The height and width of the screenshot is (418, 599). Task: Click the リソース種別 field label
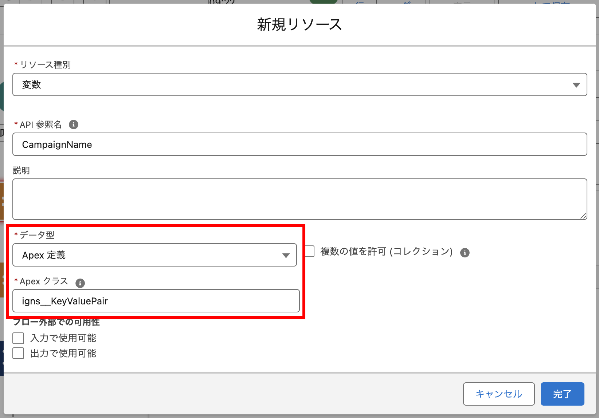(x=45, y=65)
